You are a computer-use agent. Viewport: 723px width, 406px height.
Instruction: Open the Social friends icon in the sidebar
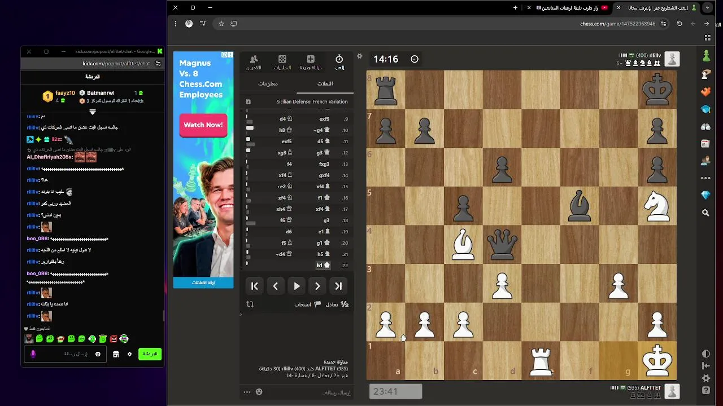tap(706, 161)
